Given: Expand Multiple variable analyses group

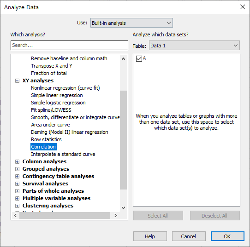Looking at the screenshot, I should 17,198.
